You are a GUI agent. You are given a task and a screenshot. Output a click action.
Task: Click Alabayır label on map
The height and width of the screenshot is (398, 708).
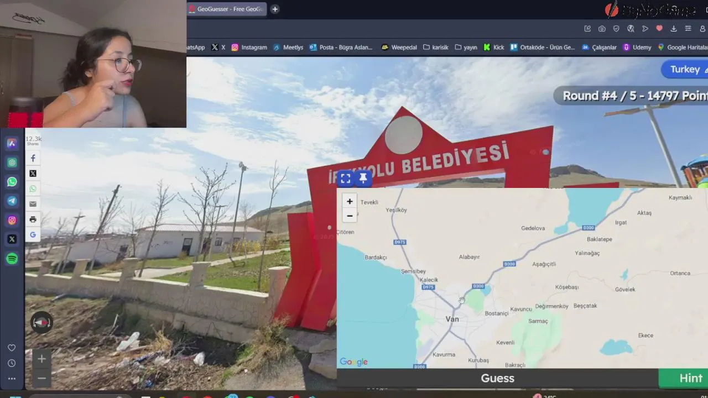tap(469, 257)
